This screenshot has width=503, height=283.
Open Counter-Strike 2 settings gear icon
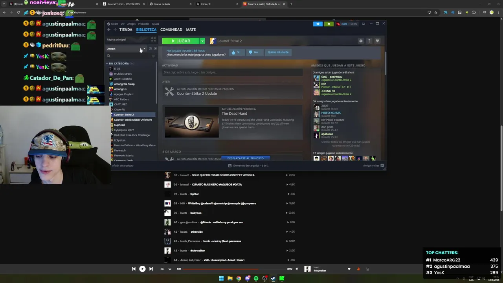361,41
